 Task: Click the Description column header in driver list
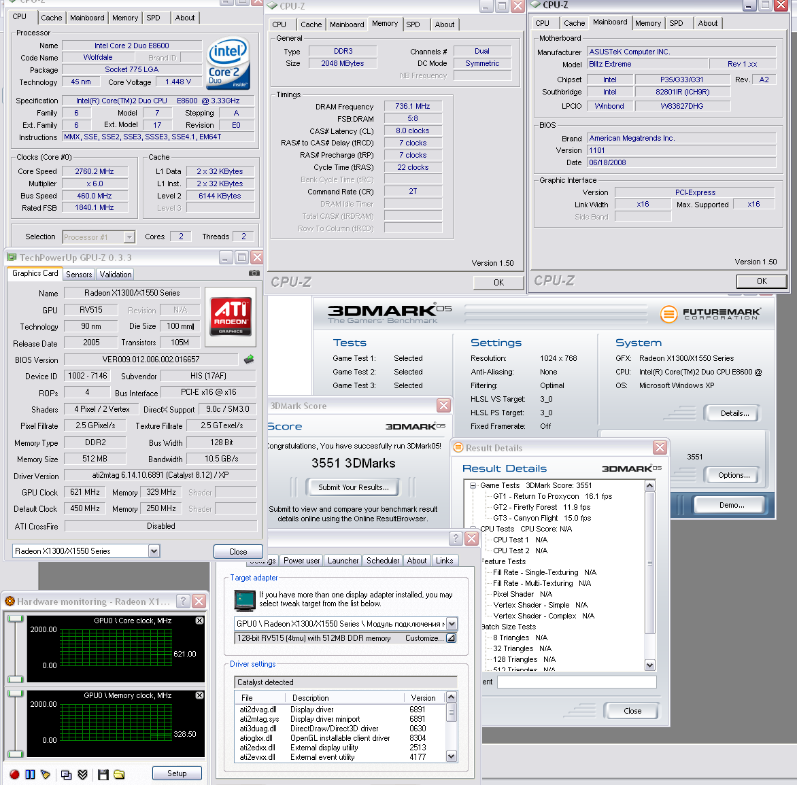[345, 697]
